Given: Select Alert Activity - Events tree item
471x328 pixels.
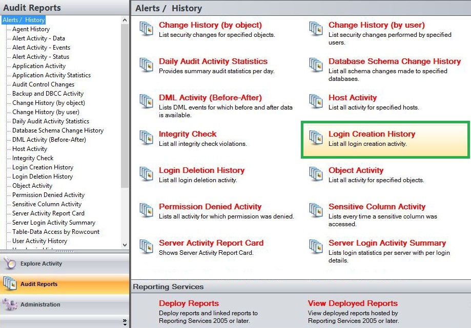Looking at the screenshot, I should click(x=41, y=48).
